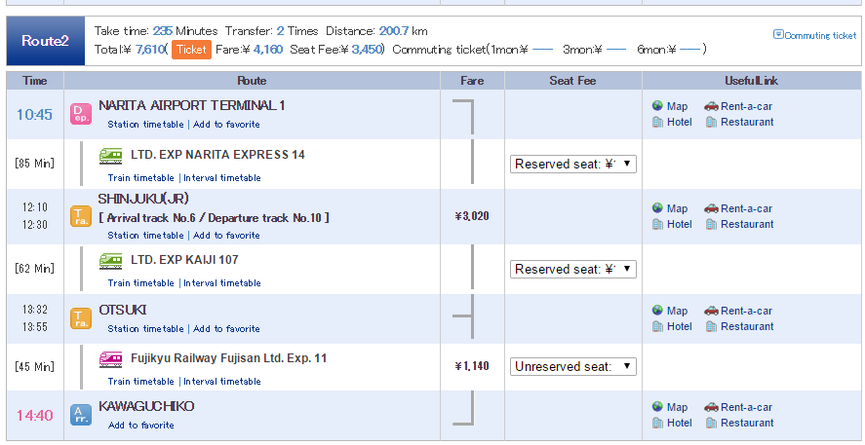Image resolution: width=865 pixels, height=445 pixels.
Task: Add Kawaguchiko to favorite
Action: (141, 426)
